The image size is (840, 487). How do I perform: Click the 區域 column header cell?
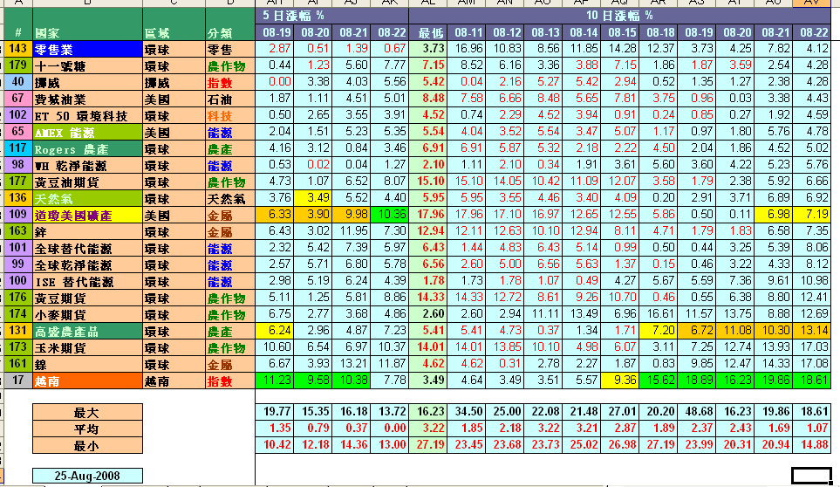click(x=174, y=33)
